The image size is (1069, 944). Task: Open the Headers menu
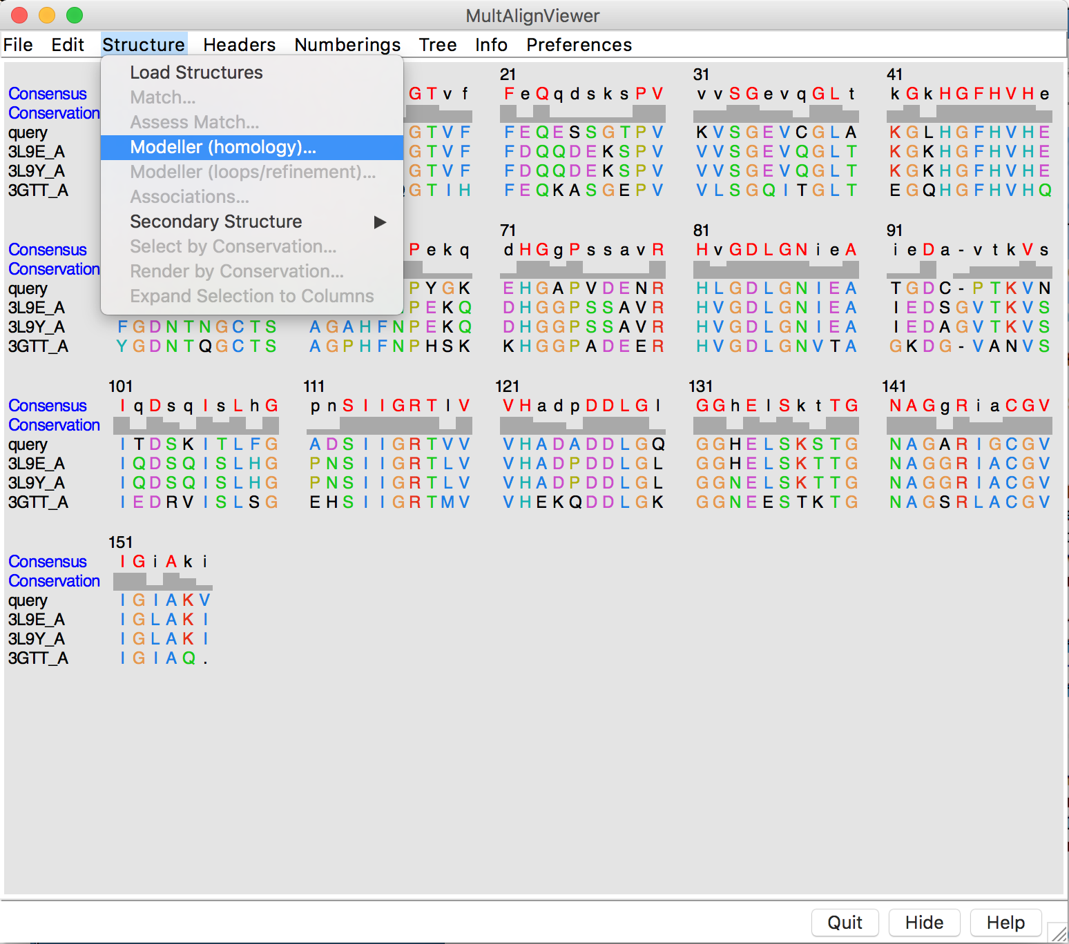pos(239,45)
